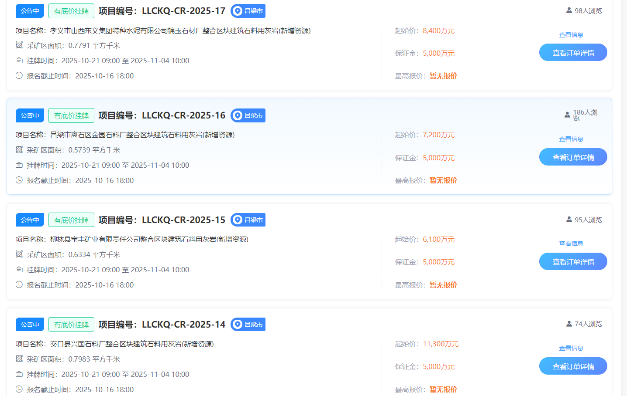Click listing time icon in LLCKQ-CR-2025-14 card
This screenshot has height=396, width=627.
pos(19,374)
